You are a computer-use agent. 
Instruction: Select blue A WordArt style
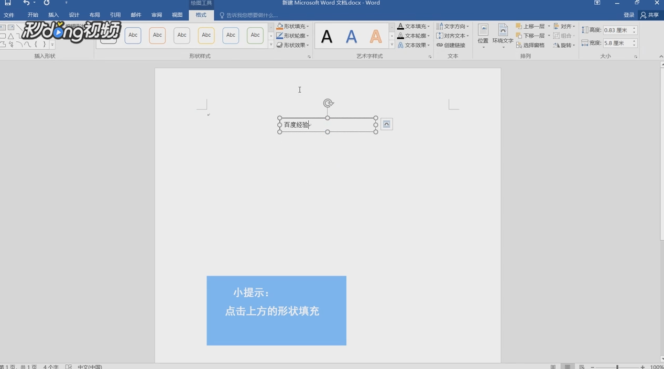(351, 37)
